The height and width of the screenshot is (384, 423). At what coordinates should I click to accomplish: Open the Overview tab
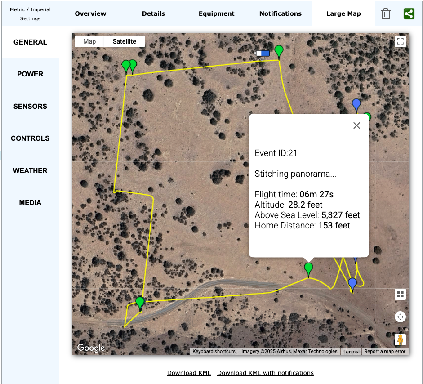(90, 13)
